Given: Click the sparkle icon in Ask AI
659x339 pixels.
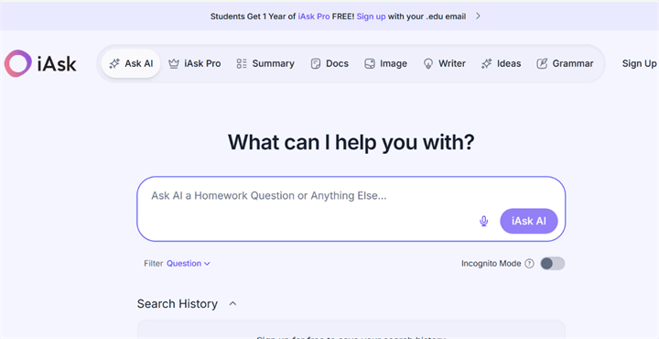Looking at the screenshot, I should (x=114, y=64).
